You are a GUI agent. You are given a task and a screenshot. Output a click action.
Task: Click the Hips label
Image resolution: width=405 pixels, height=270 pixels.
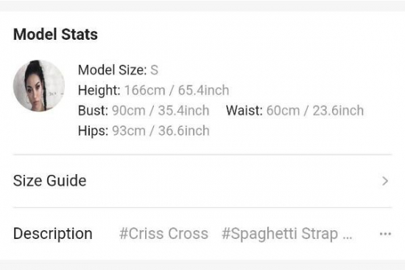[x=93, y=131]
